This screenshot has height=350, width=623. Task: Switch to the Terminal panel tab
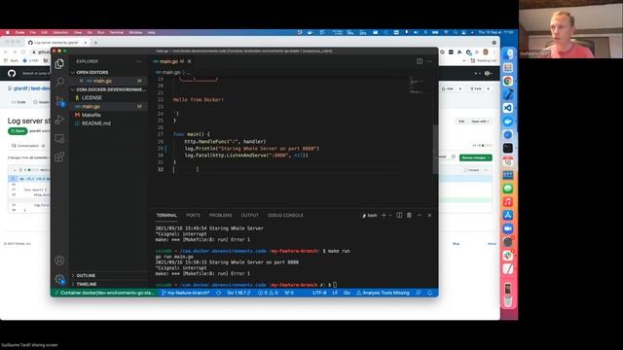point(166,215)
